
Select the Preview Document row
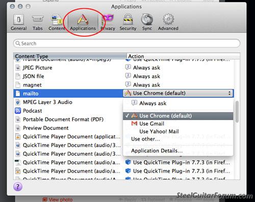point(68,128)
